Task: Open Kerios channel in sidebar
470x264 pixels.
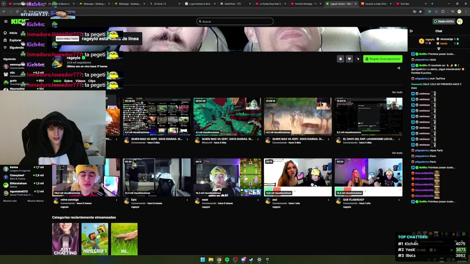Action: tap(24, 169)
